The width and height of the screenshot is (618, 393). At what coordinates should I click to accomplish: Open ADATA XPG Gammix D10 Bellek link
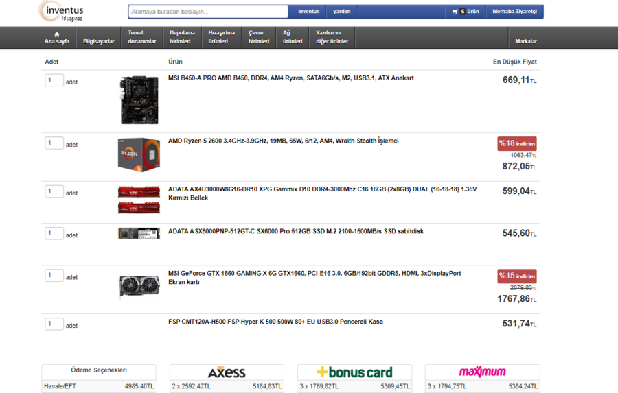pos(323,193)
